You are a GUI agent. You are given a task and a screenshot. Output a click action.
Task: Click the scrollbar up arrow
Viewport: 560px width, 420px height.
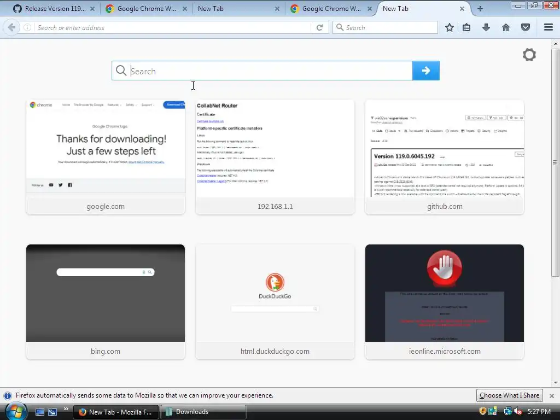556,44
